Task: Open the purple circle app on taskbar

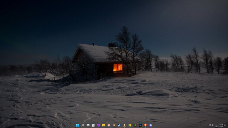Action: [x=98, y=125]
